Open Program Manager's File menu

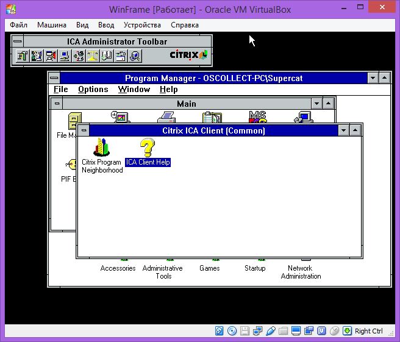point(61,89)
